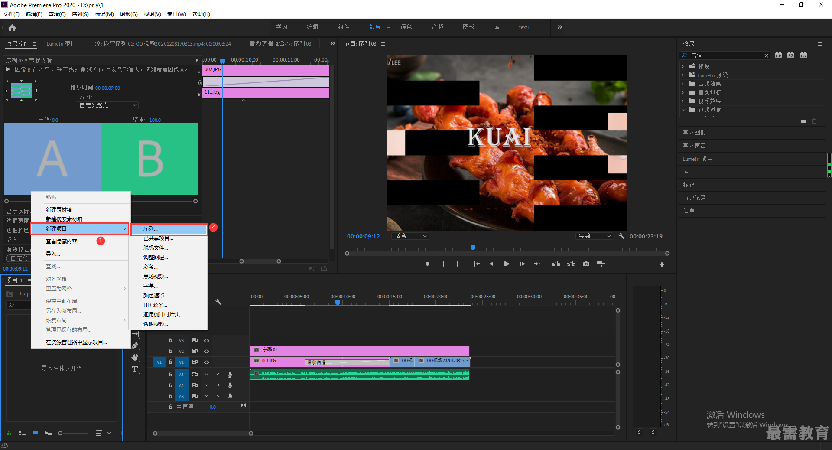Go to Out point button
Viewport: 832px width, 450px height.
coord(537,264)
